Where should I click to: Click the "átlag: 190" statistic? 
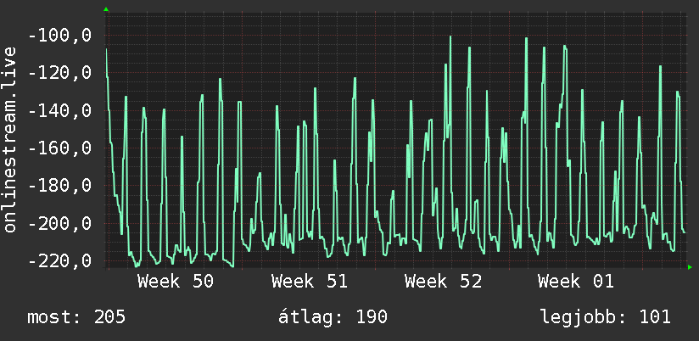333,317
